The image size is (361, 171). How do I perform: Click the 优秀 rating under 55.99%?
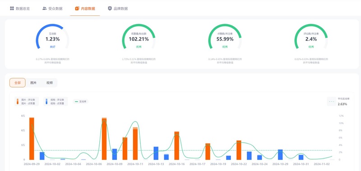225,47
